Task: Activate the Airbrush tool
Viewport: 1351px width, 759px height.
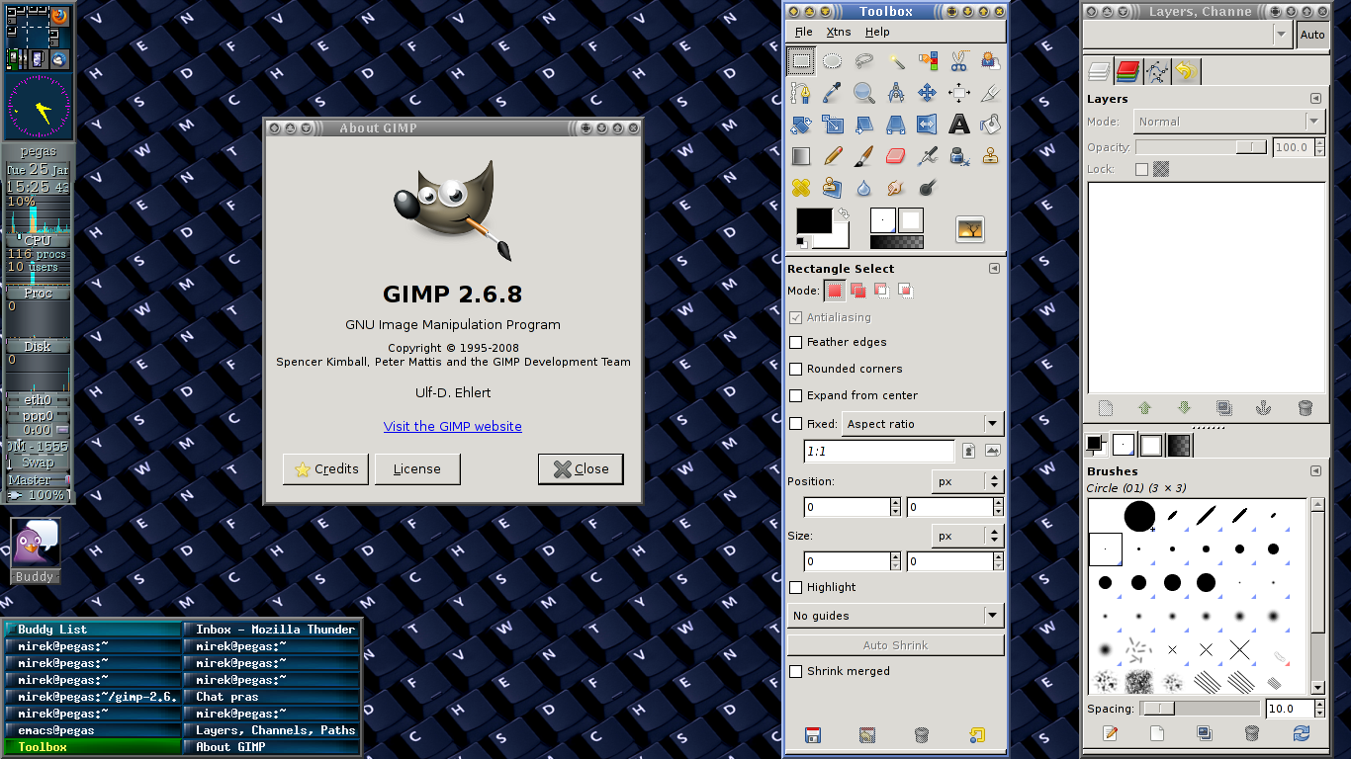Action: pyautogui.click(x=928, y=156)
